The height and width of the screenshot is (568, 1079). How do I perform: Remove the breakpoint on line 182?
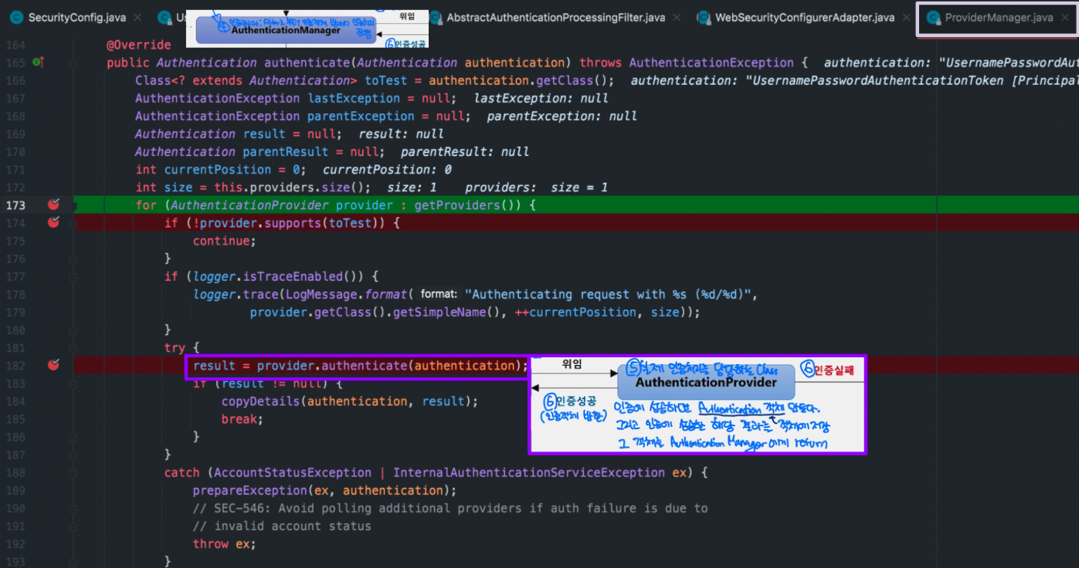tap(53, 365)
